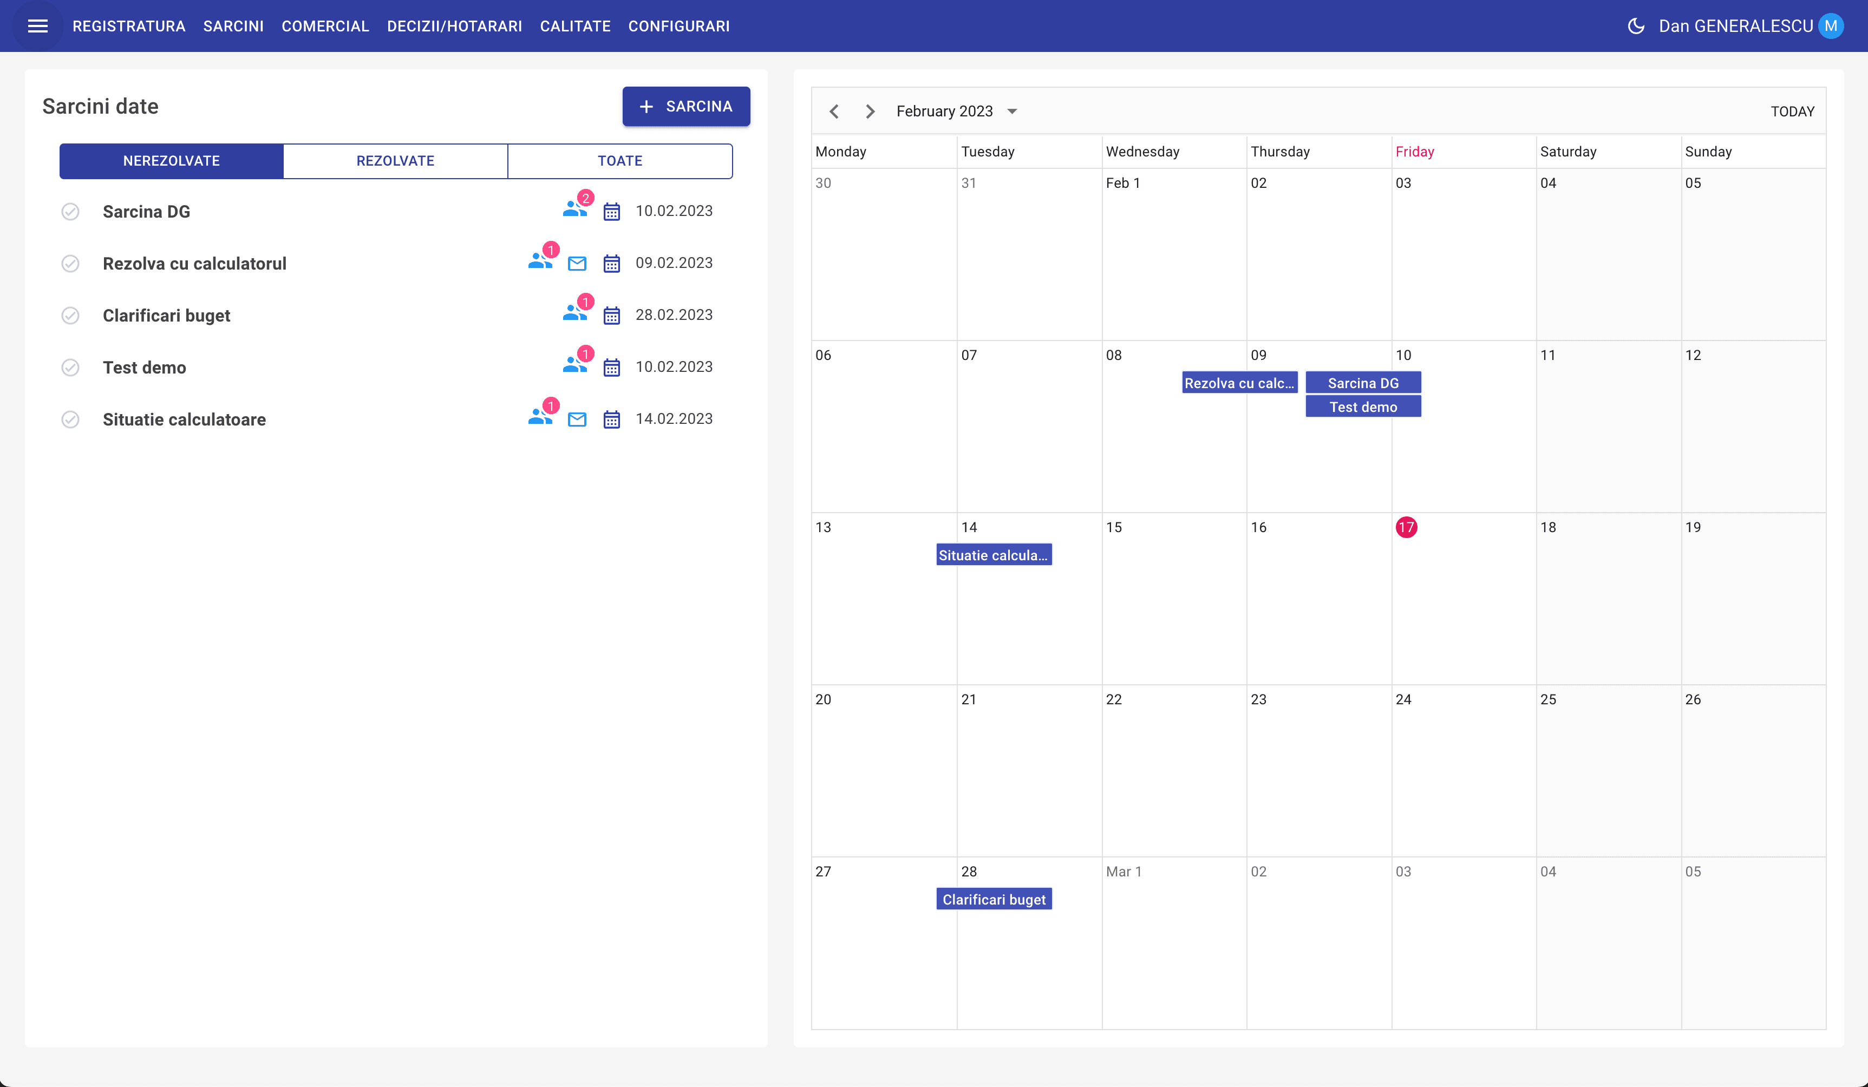Go to the next month
The width and height of the screenshot is (1868, 1087).
click(870, 111)
